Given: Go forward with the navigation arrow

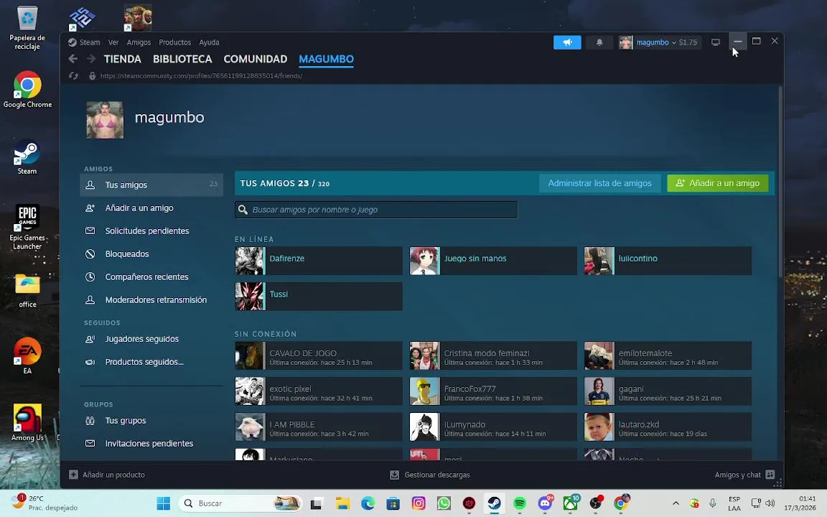Looking at the screenshot, I should pyautogui.click(x=90, y=59).
